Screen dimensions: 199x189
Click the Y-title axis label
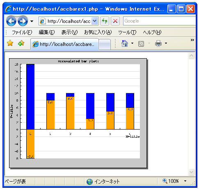11,112
